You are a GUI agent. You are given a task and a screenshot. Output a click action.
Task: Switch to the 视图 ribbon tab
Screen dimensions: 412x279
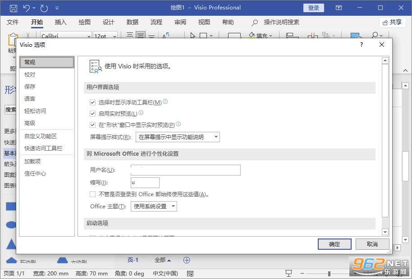click(x=204, y=22)
